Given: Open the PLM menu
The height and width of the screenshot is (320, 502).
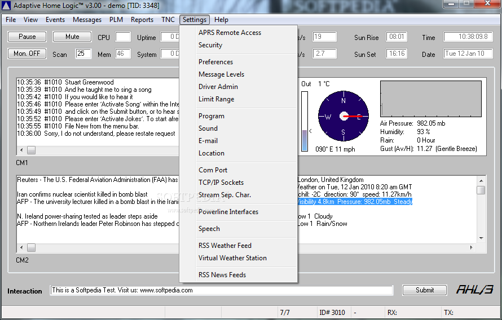Looking at the screenshot, I should click(x=116, y=20).
